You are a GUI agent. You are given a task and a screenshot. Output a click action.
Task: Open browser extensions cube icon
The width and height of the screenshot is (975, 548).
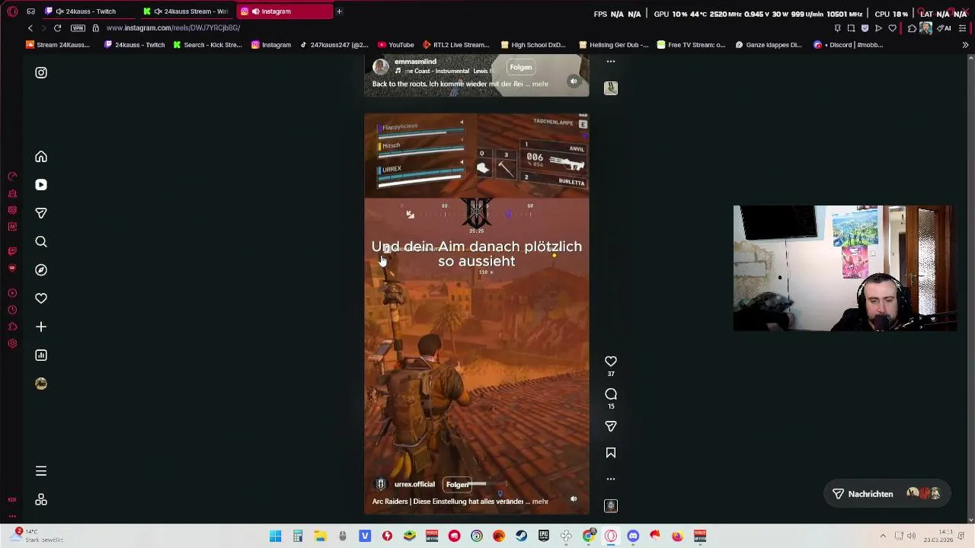pos(912,28)
